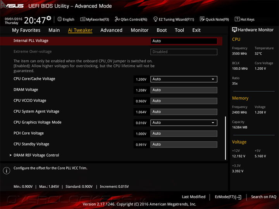Open the clock settings gear icon
279x209 pixels.
[49, 18]
